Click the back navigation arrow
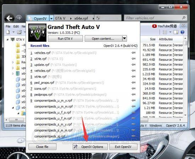 coord(9,18)
